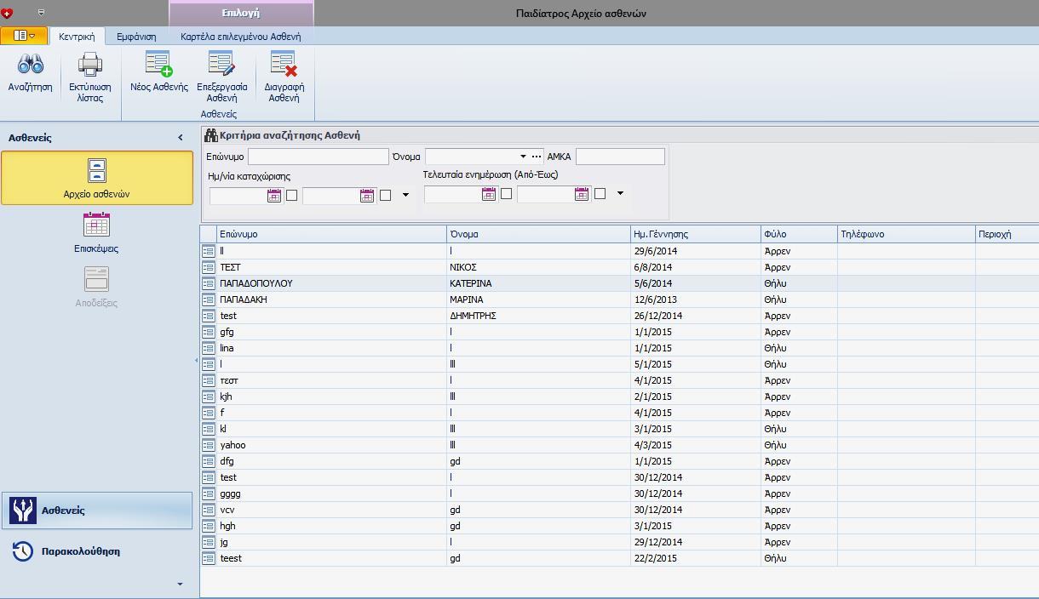Open the Ημ/νία καταχώρισης range dropdown arrow

point(405,196)
